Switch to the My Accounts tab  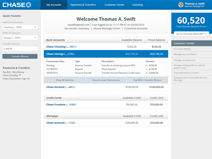tap(54, 5)
